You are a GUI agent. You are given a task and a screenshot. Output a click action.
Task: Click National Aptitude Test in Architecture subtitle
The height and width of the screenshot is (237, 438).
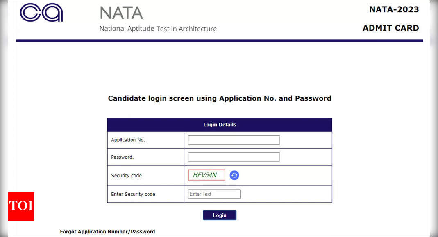point(158,29)
